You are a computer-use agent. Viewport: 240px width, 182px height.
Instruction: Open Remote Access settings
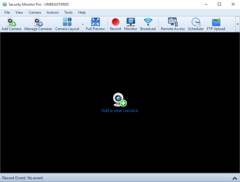click(173, 24)
